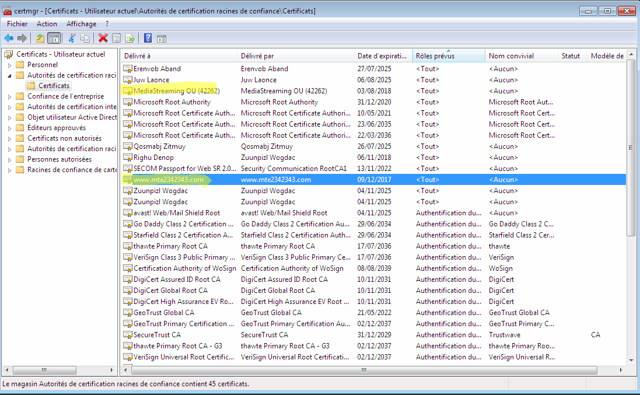This screenshot has width=640, height=395.
Task: Click certificate icon beside SecureTrust CA
Action: pyautogui.click(x=128, y=334)
